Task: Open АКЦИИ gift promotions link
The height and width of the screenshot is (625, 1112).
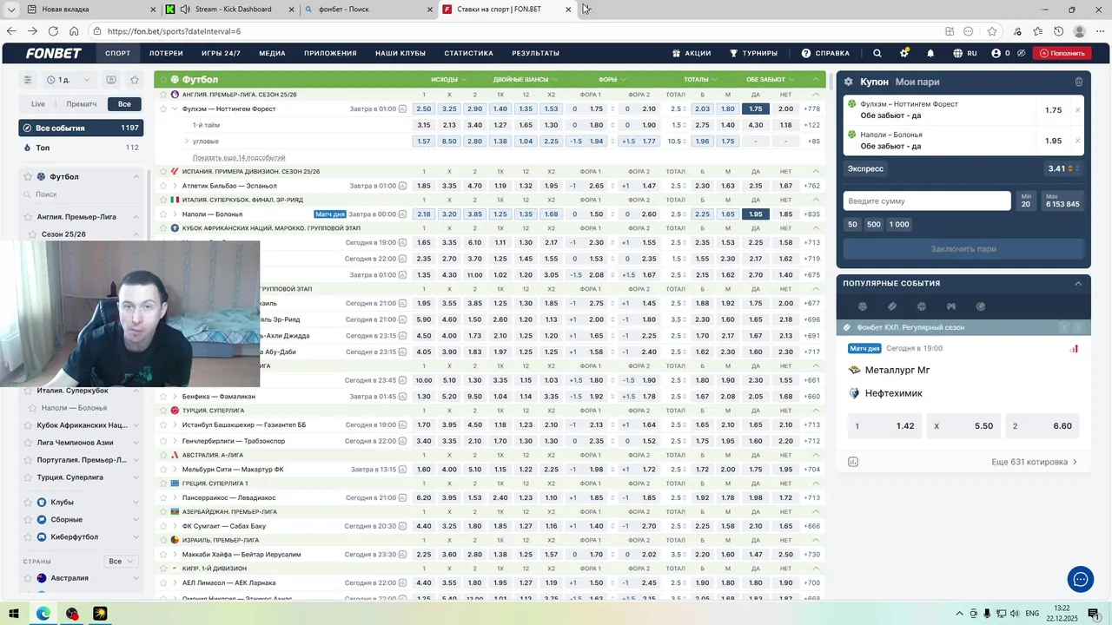Action: [x=692, y=53]
